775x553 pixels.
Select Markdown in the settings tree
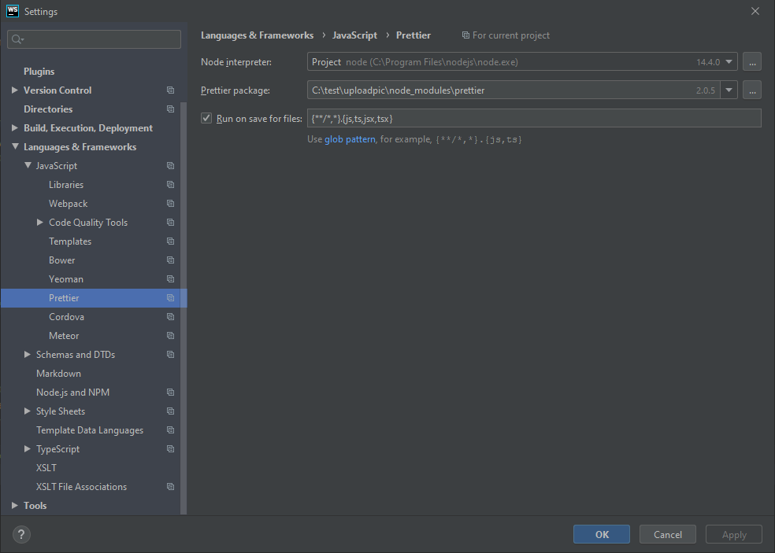tap(58, 374)
